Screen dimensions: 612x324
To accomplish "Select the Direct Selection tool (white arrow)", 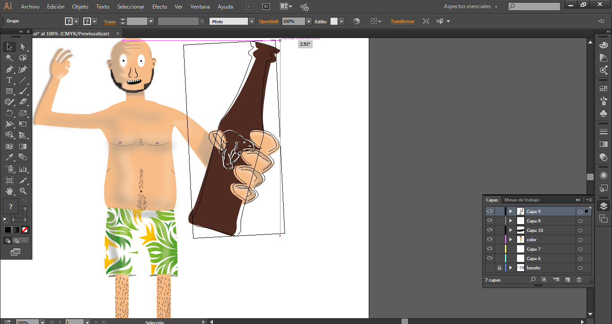I will pyautogui.click(x=23, y=47).
